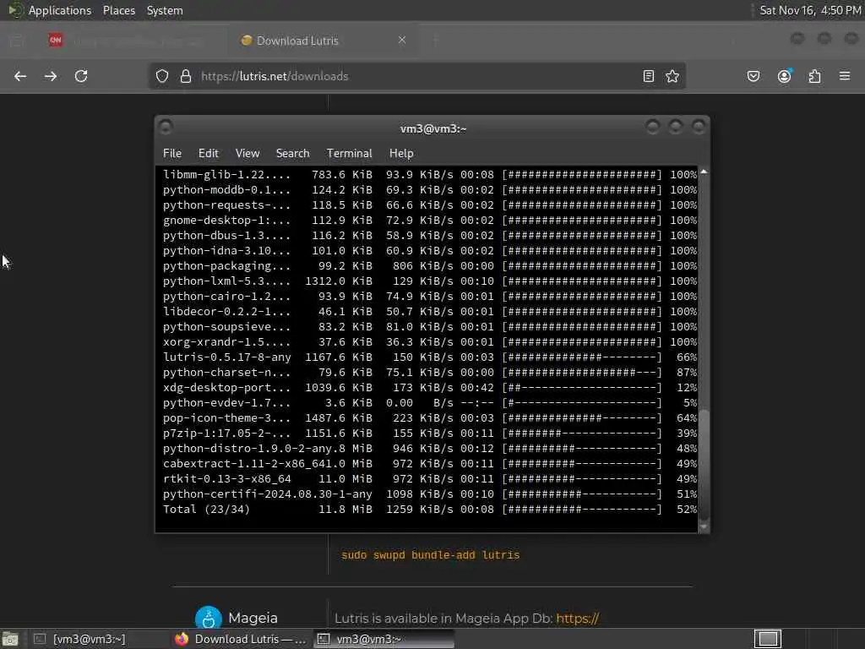Click the lutris.net/downloads address bar
Viewport: 865px width, 649px height.
tap(416, 76)
